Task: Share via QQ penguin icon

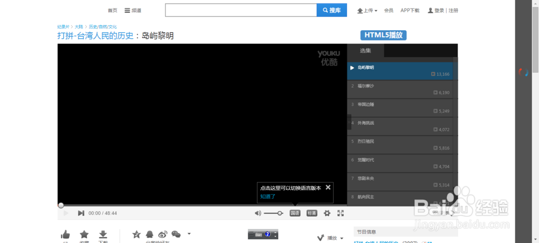Action: 149,234
